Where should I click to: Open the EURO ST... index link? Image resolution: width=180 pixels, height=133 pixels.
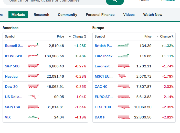click(x=104, y=97)
